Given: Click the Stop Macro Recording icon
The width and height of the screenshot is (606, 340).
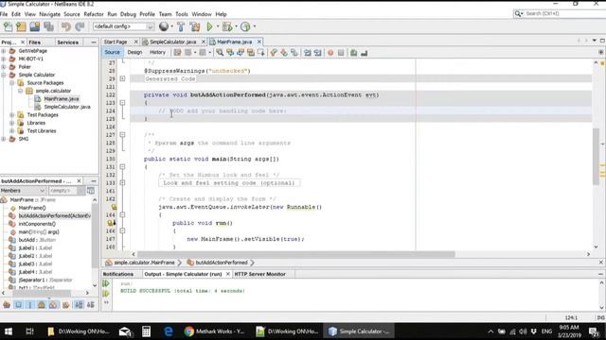Looking at the screenshot, I should coord(341,53).
